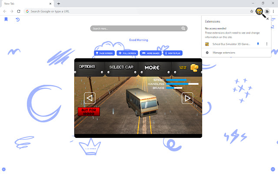278x174 pixels.
Task: Close the New Tab tab
Action: pyautogui.click(x=50, y=3)
